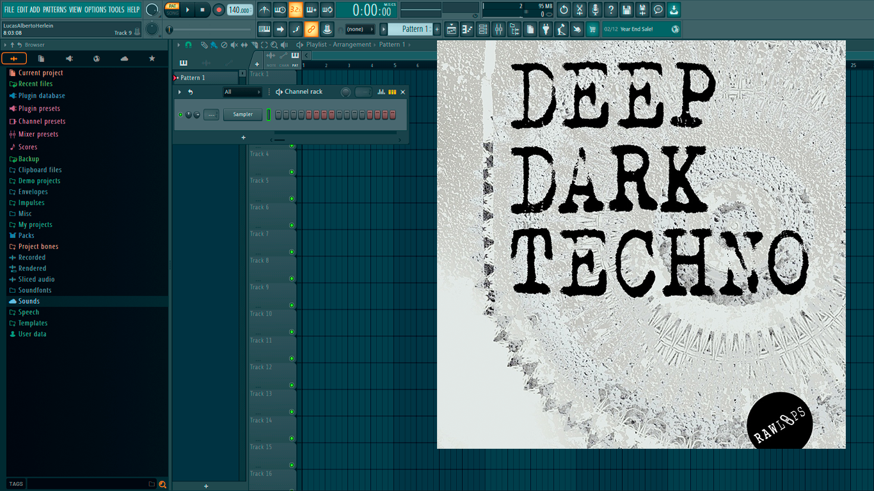This screenshot has height=491, width=874.
Task: Toggle auto scrolling arrow icon
Action: click(280, 29)
